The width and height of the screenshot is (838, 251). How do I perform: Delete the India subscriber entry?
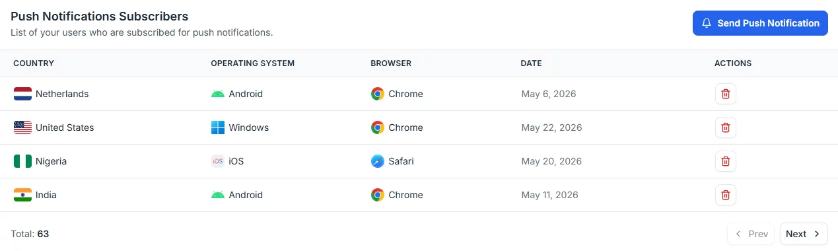coord(725,195)
